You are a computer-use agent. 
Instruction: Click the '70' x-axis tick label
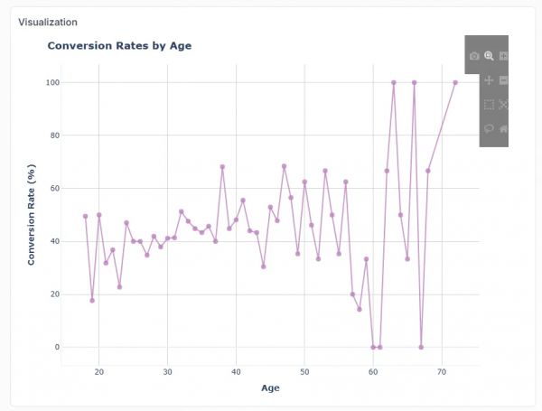[x=442, y=371]
